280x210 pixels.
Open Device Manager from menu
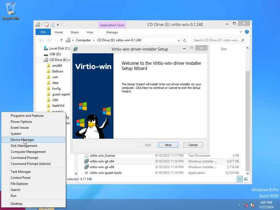[34, 140]
